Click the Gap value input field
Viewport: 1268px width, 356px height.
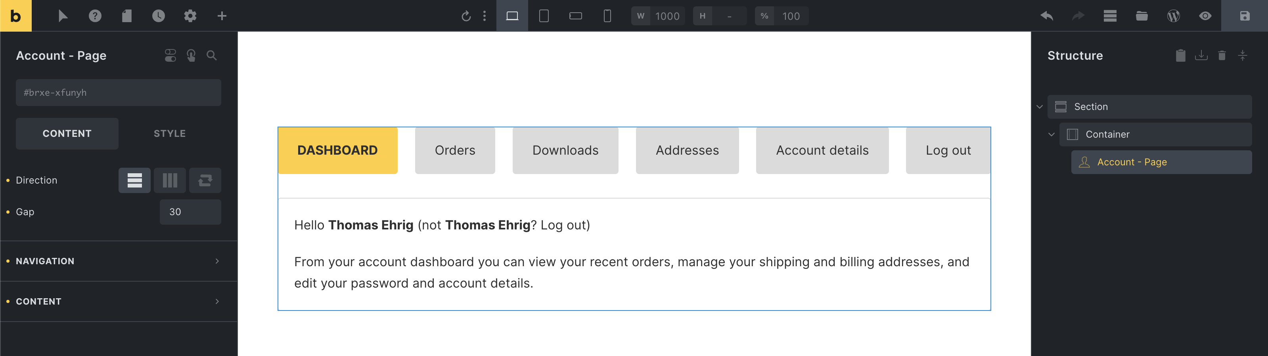(x=190, y=212)
